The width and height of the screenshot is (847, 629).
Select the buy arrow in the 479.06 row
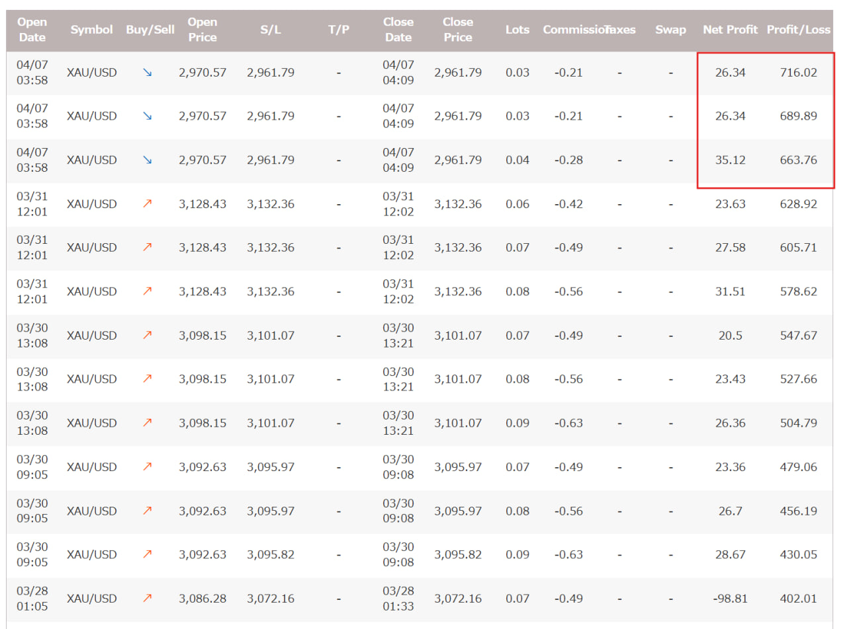148,466
